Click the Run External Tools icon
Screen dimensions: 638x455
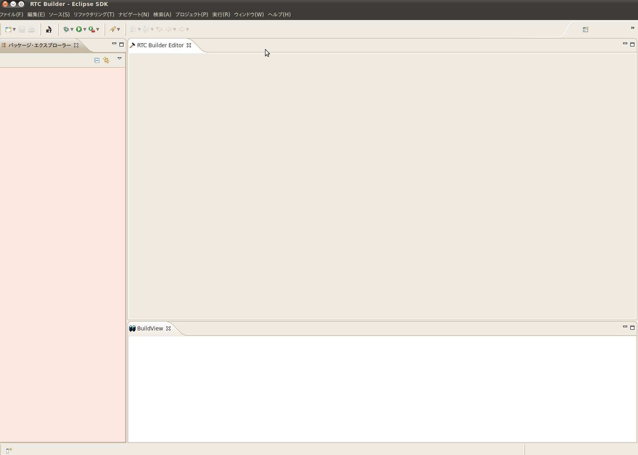click(x=92, y=29)
